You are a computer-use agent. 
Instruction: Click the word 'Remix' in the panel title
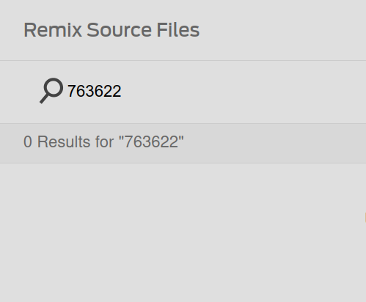(x=53, y=30)
